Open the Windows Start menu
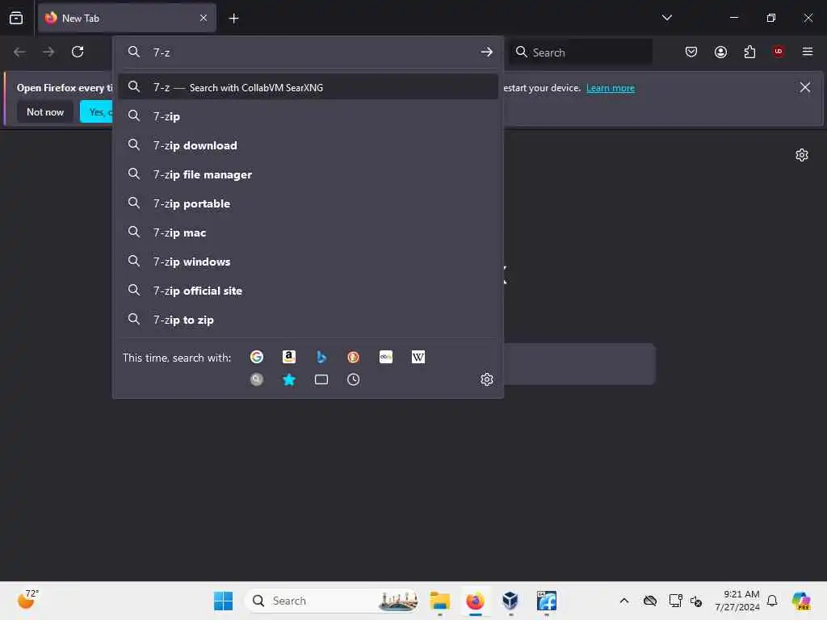Image resolution: width=827 pixels, height=620 pixels. (x=223, y=601)
